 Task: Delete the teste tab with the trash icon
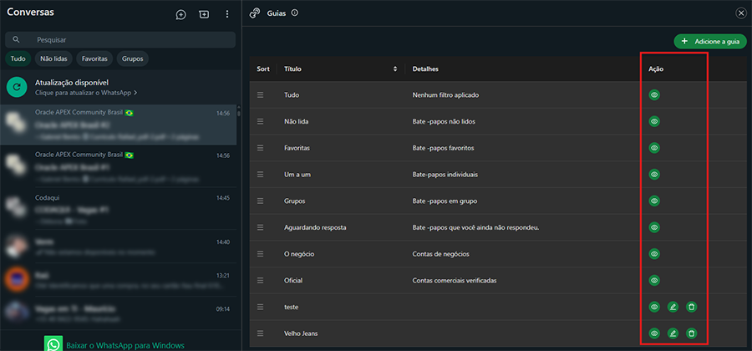pyautogui.click(x=691, y=307)
